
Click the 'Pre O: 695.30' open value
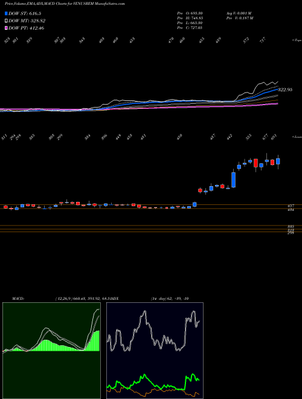190,13
